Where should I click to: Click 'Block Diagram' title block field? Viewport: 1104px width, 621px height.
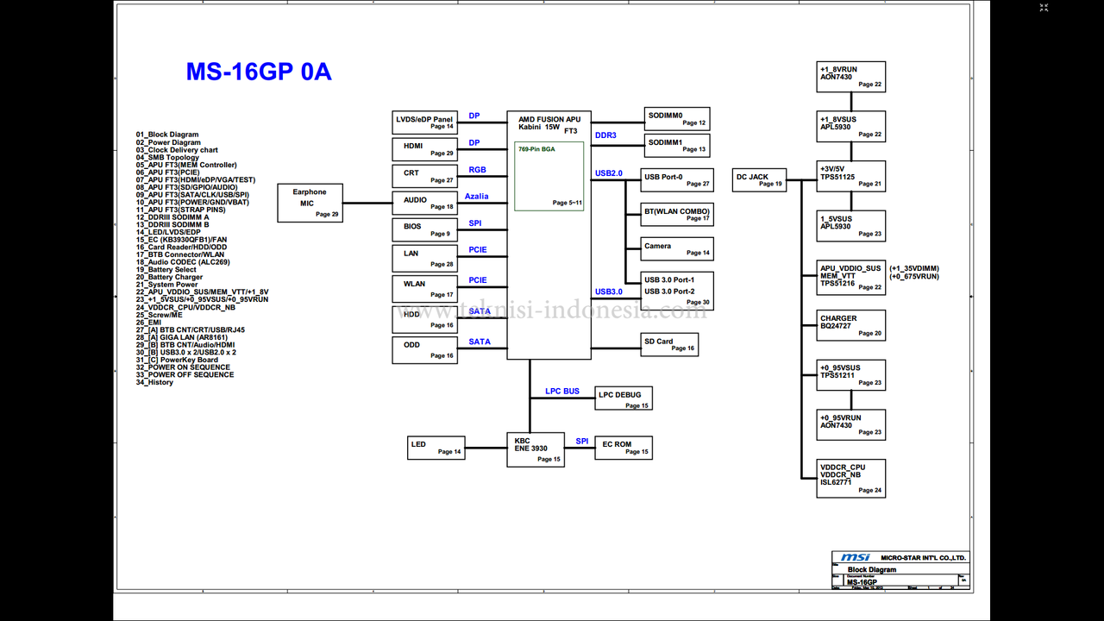tap(872, 570)
